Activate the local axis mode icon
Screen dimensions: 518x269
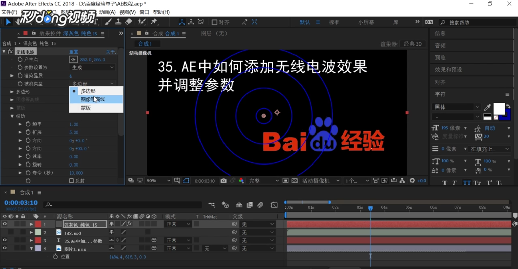coord(182,22)
